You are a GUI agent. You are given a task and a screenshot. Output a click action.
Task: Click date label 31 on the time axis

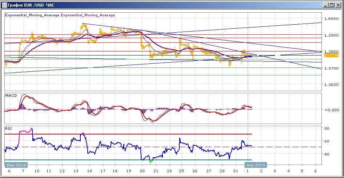[x=235, y=171]
